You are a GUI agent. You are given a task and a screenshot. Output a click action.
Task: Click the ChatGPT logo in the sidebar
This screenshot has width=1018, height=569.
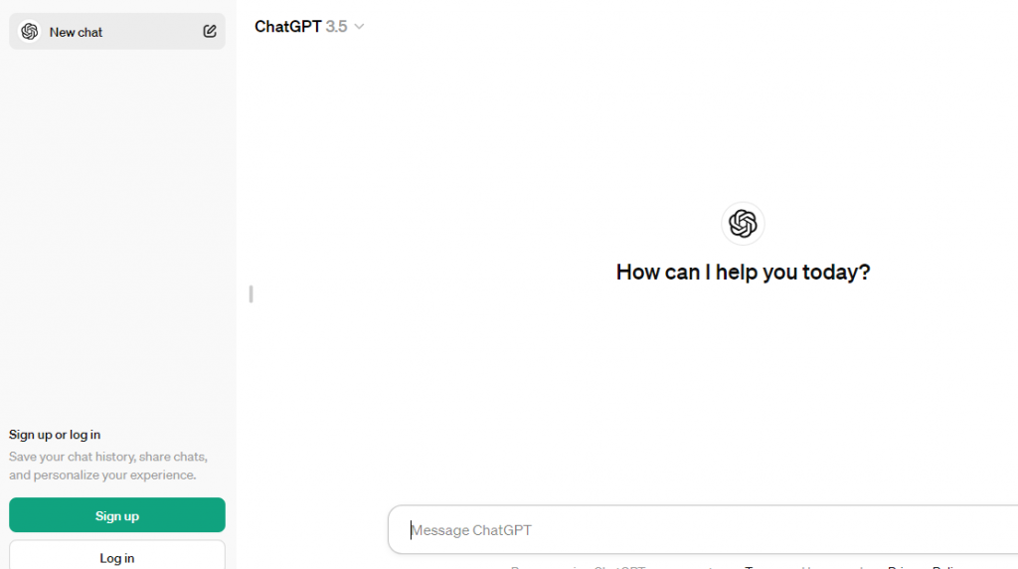pyautogui.click(x=29, y=31)
